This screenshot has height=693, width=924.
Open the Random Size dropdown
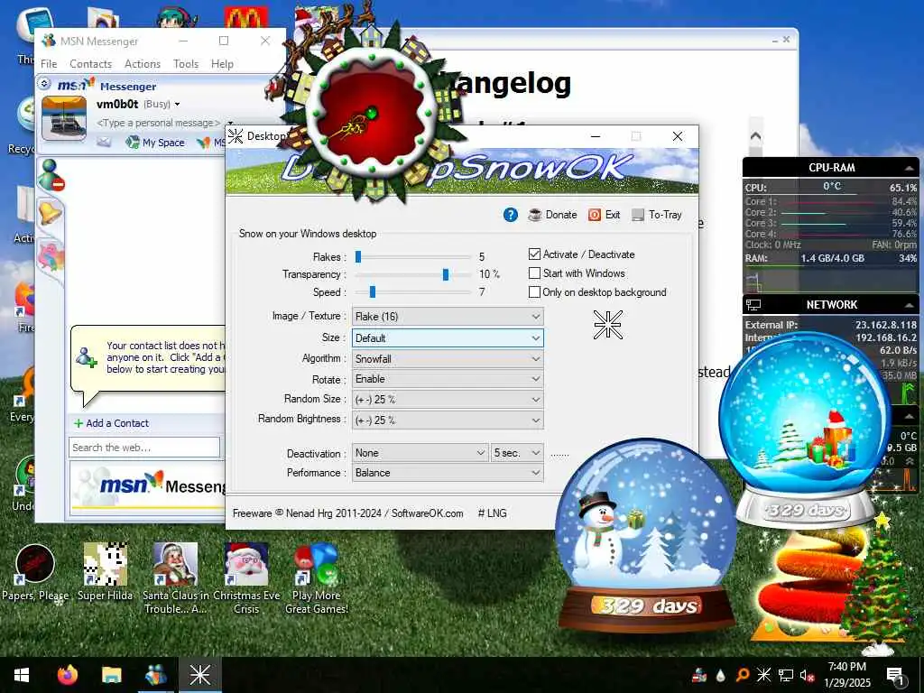pyautogui.click(x=448, y=400)
